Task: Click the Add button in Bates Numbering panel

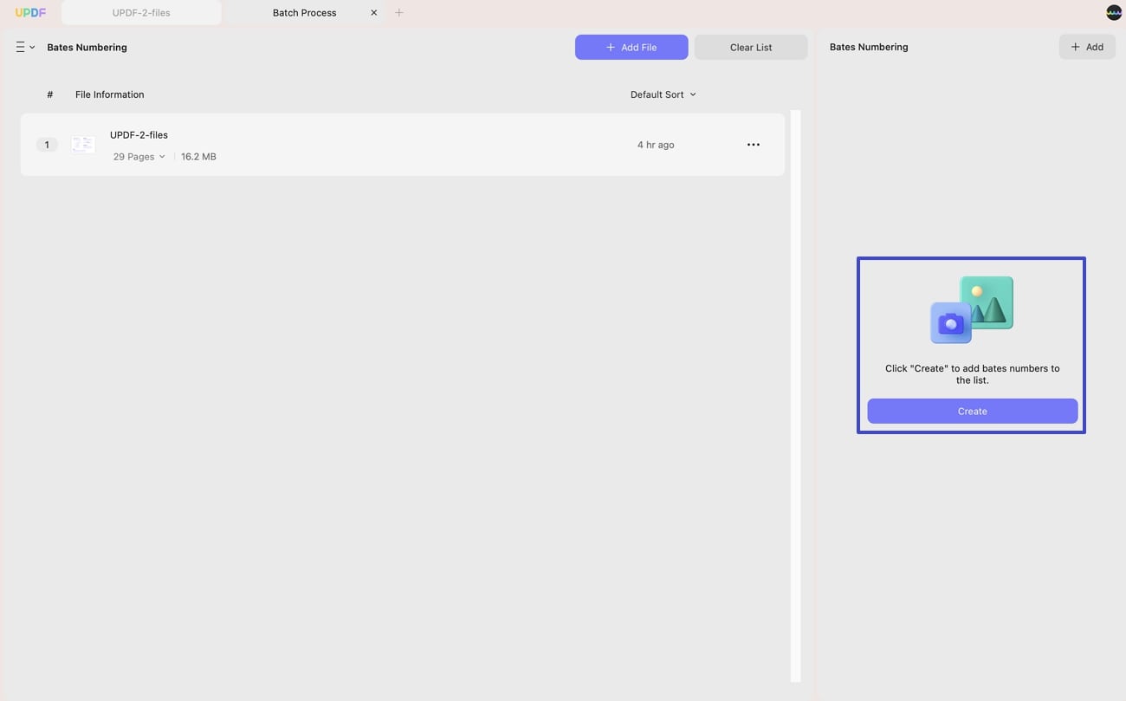Action: pos(1087,48)
